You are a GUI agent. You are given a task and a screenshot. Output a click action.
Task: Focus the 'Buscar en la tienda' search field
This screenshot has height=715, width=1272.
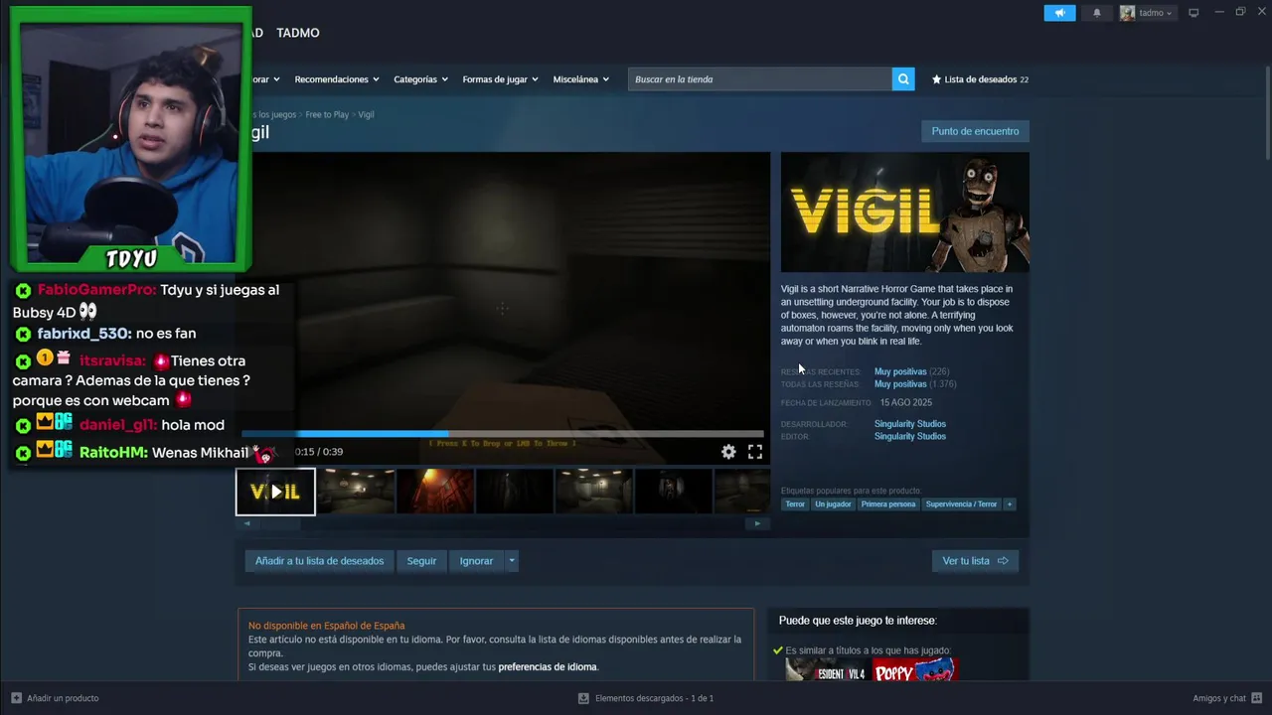[760, 79]
